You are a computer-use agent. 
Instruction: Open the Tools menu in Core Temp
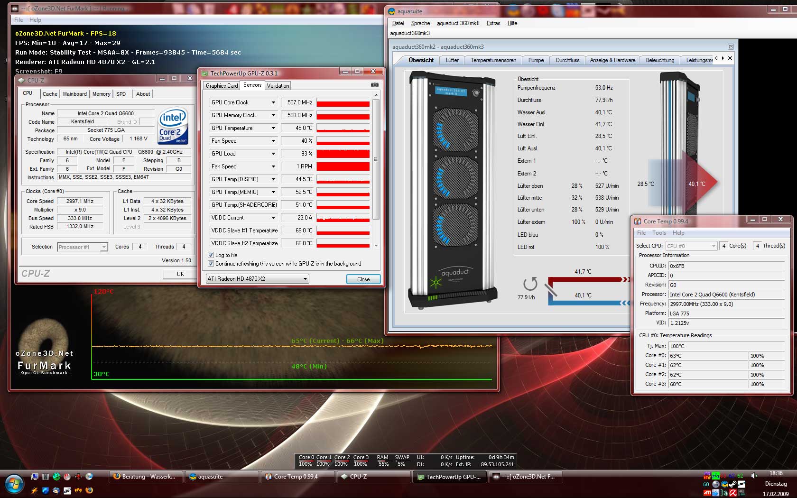tap(659, 233)
